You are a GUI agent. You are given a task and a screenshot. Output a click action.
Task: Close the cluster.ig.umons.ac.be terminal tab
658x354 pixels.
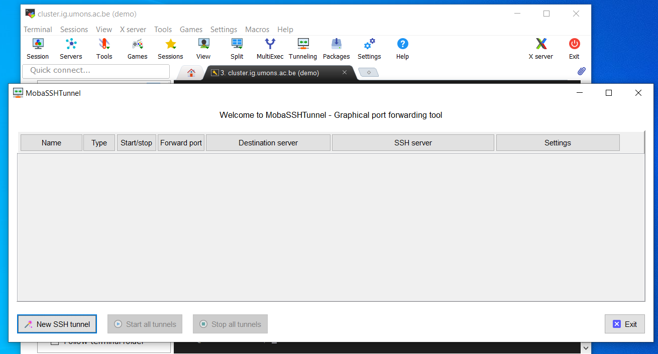pos(345,73)
